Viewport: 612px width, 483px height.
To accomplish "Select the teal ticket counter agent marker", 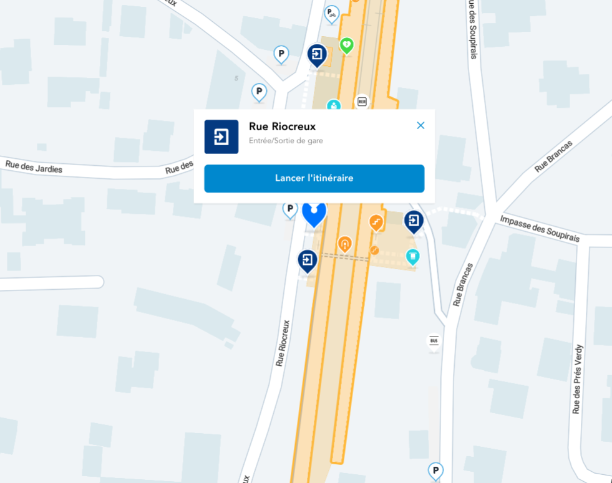I will (334, 105).
